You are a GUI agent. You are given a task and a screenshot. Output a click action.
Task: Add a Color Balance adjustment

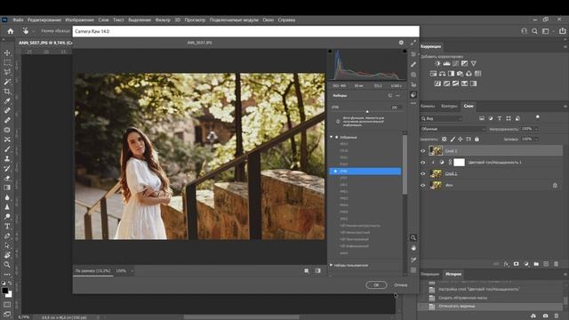(442, 74)
